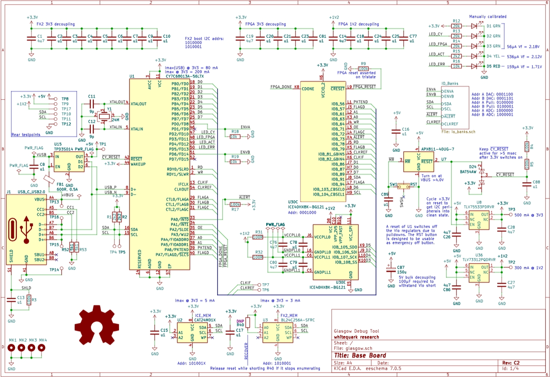This screenshot has width=550, height=377.
Task: Click the 'Glasgow Debug Tool' text
Action: coord(356,331)
